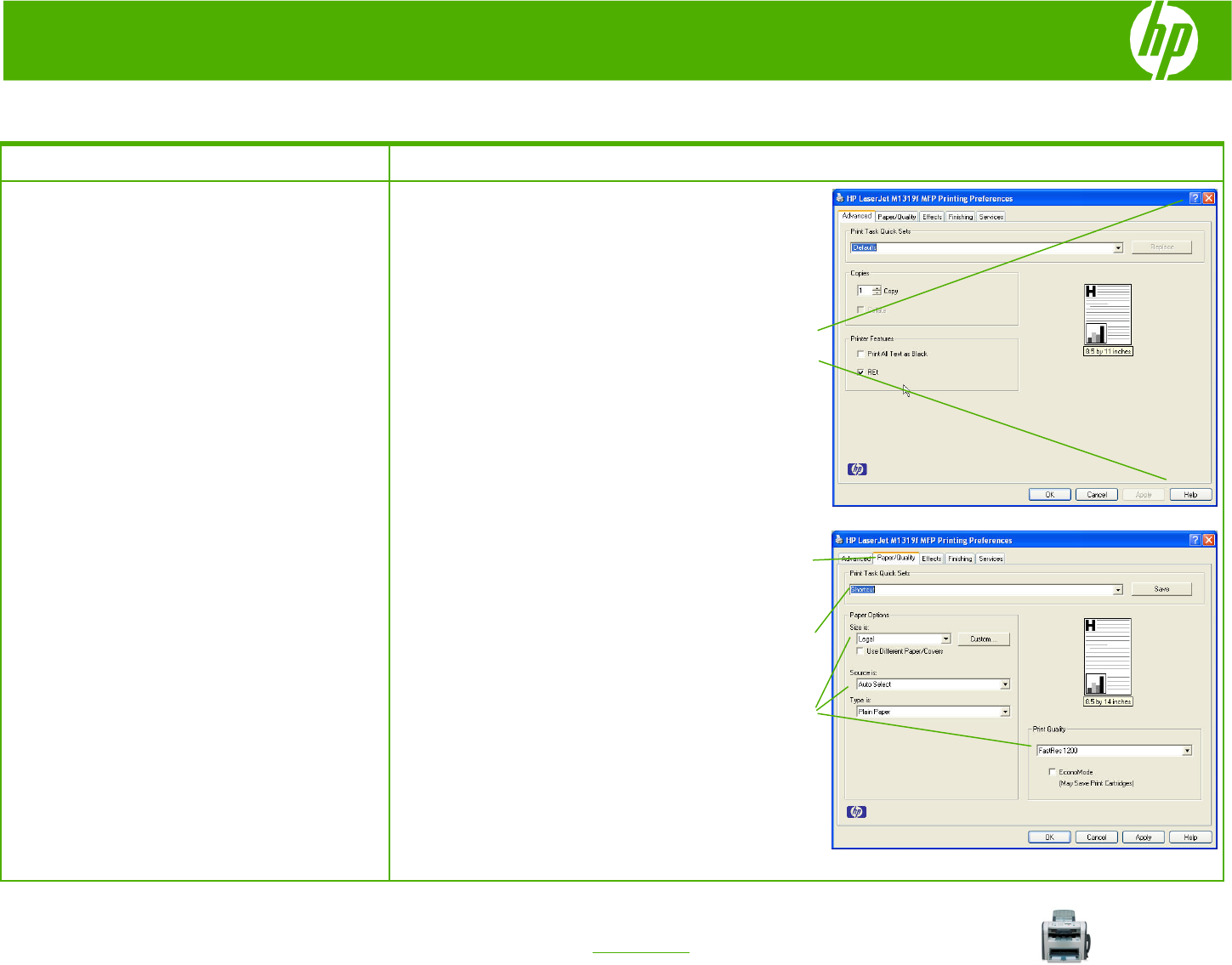
Task: Click the (May Save Print Cartridges) note
Action: click(x=1096, y=783)
